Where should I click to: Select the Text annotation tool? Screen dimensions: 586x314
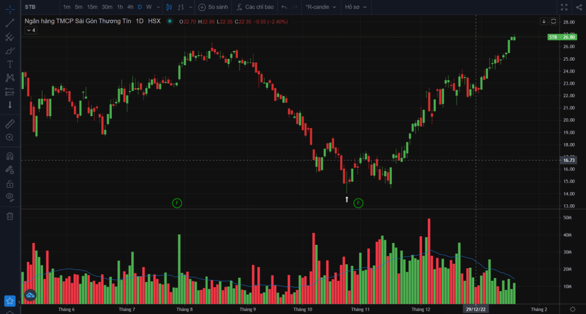pyautogui.click(x=10, y=64)
